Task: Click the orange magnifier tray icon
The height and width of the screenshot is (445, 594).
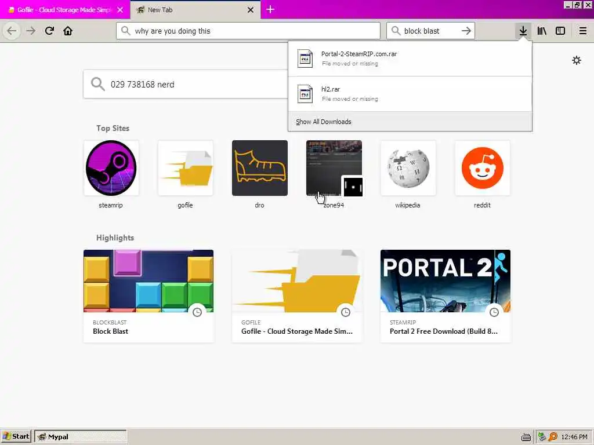Action: (x=553, y=437)
